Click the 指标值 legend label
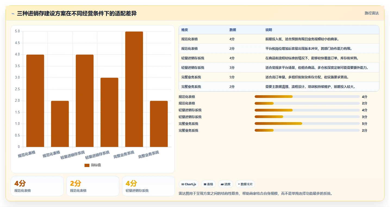This screenshot has width=390, height=207. click(x=96, y=165)
